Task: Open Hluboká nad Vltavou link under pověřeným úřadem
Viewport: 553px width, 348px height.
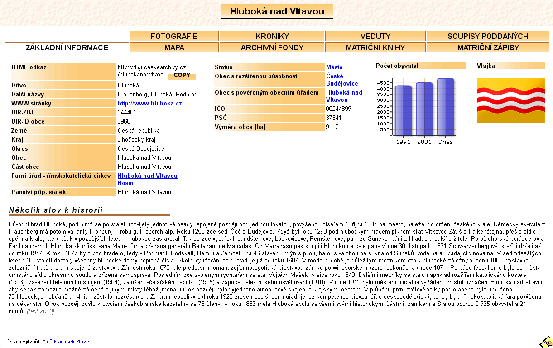Action: 344,96
